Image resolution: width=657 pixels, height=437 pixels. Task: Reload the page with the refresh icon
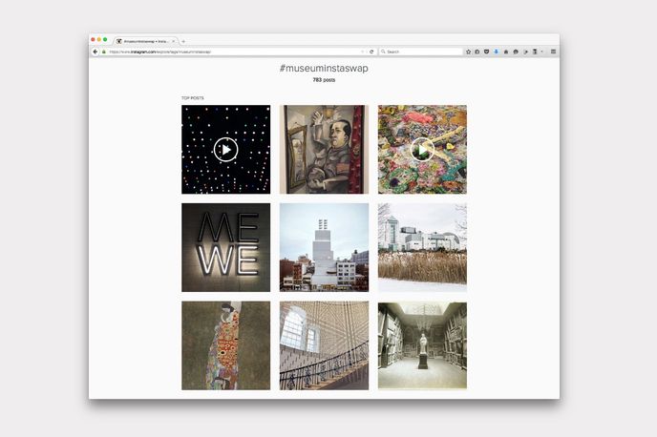(x=371, y=52)
